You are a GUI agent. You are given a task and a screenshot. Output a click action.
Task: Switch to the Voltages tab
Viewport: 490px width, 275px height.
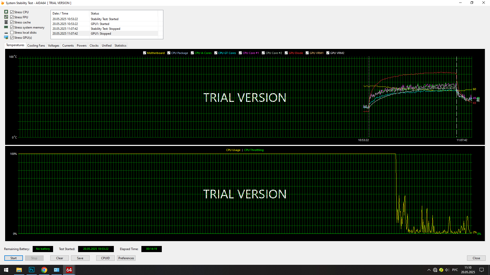click(54, 46)
